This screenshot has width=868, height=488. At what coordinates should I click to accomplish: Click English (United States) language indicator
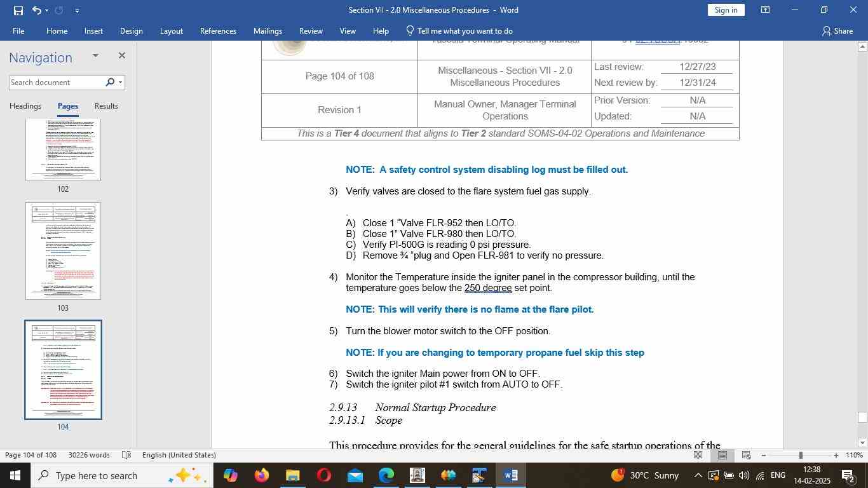click(179, 455)
